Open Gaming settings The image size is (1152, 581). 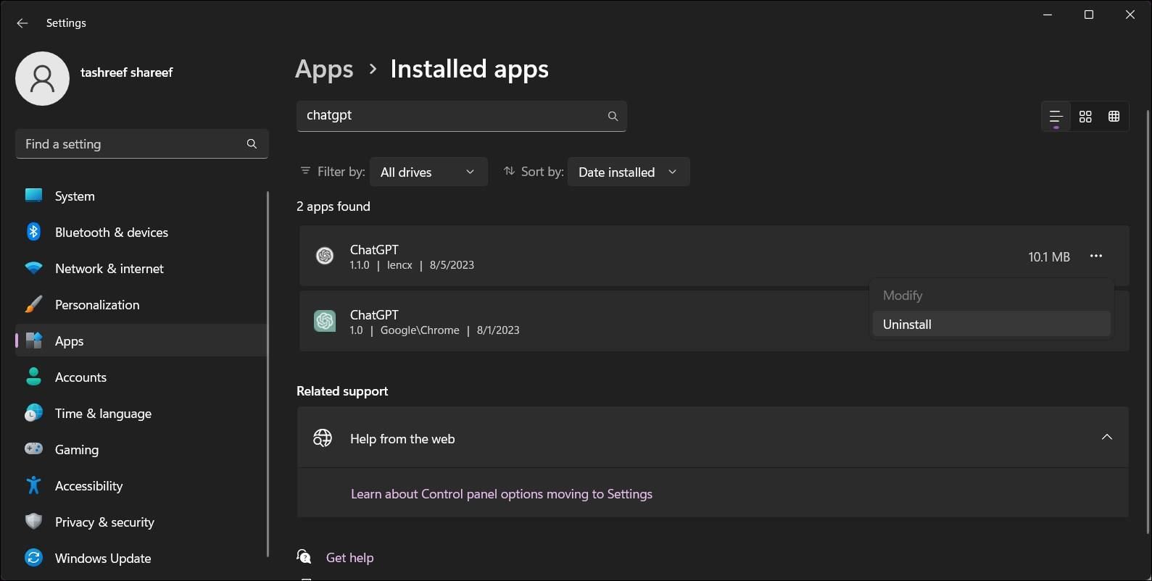(141, 449)
